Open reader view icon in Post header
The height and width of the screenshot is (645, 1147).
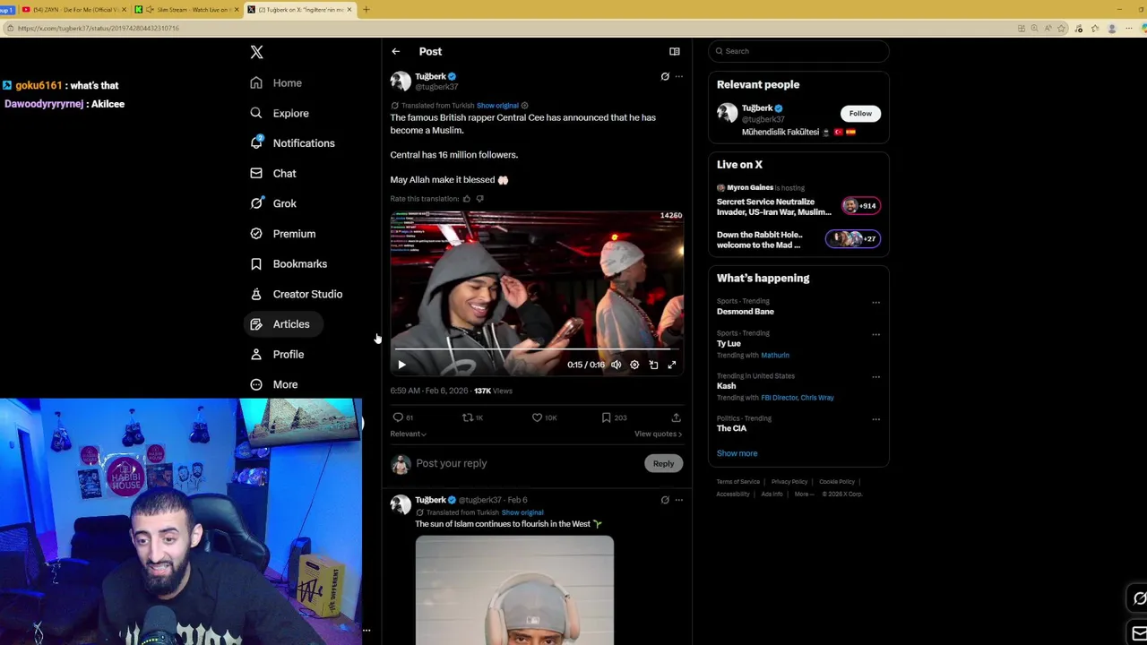point(674,51)
